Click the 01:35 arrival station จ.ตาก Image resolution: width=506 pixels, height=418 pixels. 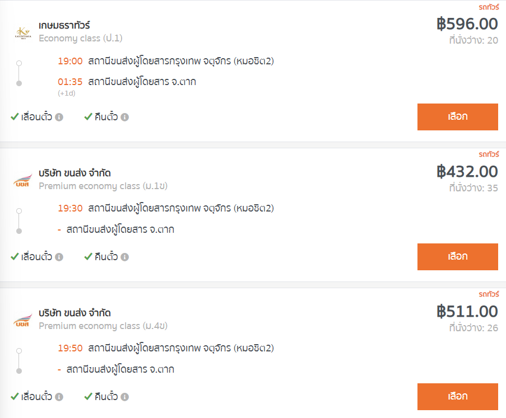click(x=142, y=82)
